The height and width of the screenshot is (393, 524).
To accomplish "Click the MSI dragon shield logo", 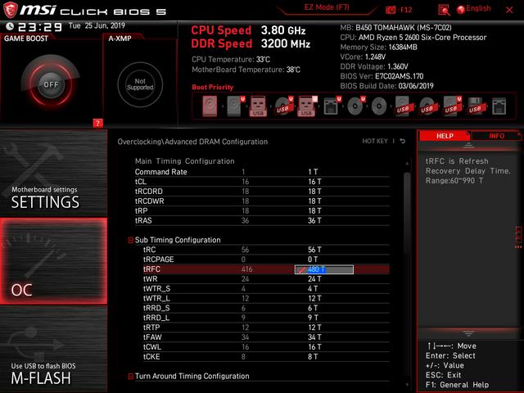I will (10, 10).
